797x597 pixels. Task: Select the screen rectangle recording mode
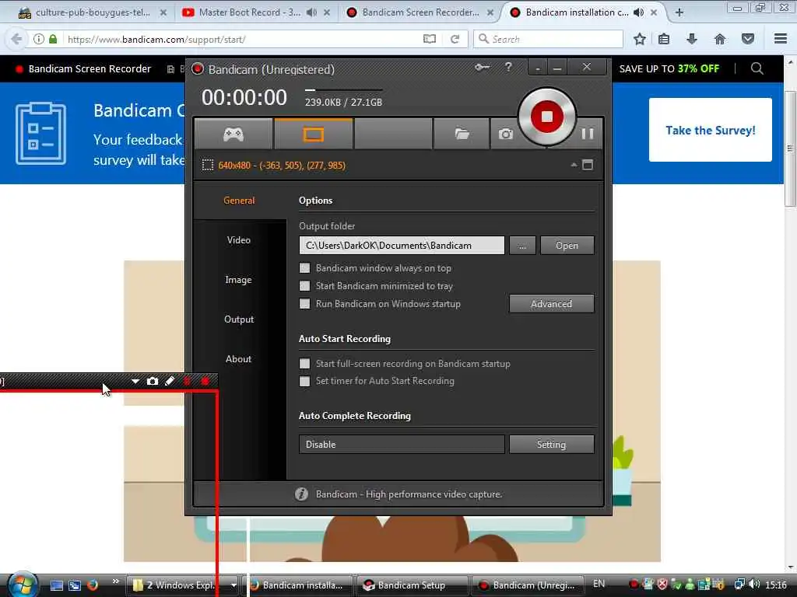click(313, 134)
